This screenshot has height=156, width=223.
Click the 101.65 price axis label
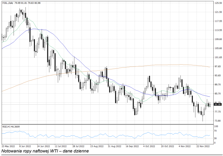[218, 57]
